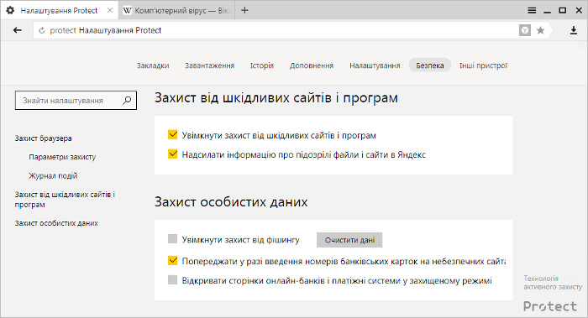Toggle bank card warning checkbox

(x=172, y=261)
